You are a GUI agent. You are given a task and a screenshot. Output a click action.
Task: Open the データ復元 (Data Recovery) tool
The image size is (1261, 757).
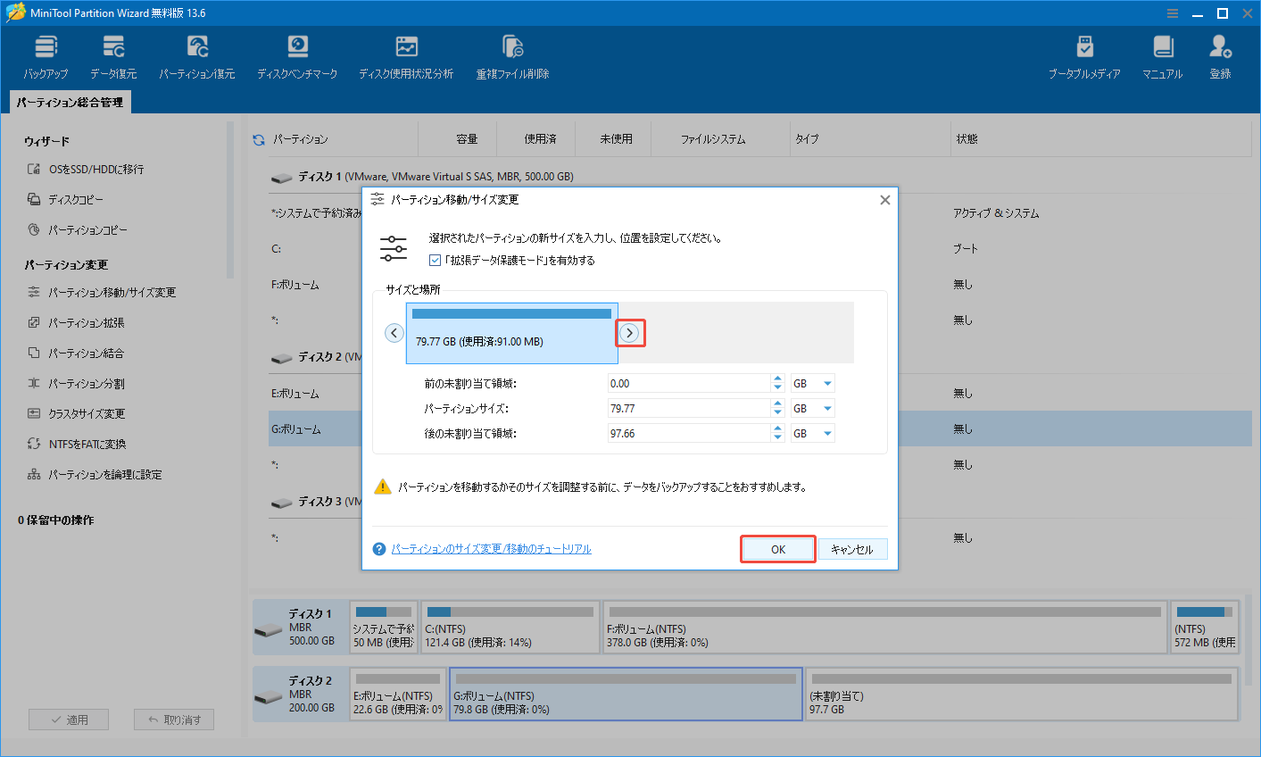point(114,54)
